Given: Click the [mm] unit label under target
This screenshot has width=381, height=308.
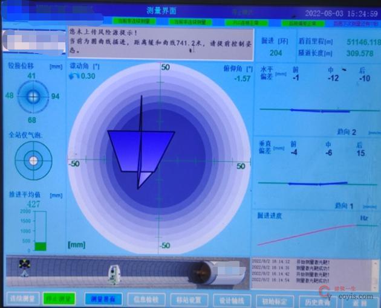Looking at the screenshot, I should tap(77, 245).
